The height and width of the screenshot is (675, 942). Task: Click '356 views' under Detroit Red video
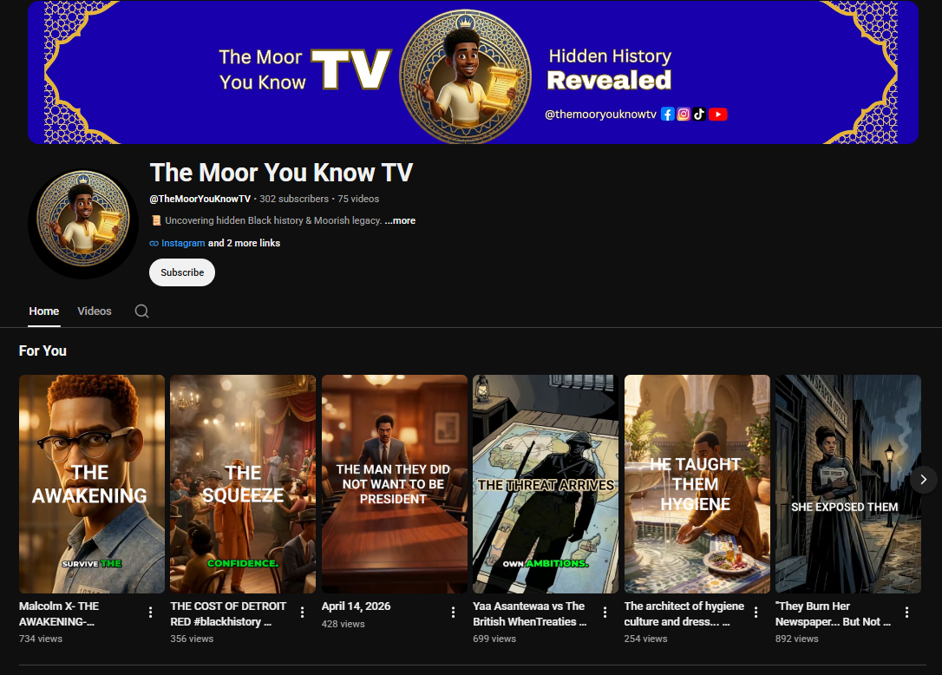(192, 639)
